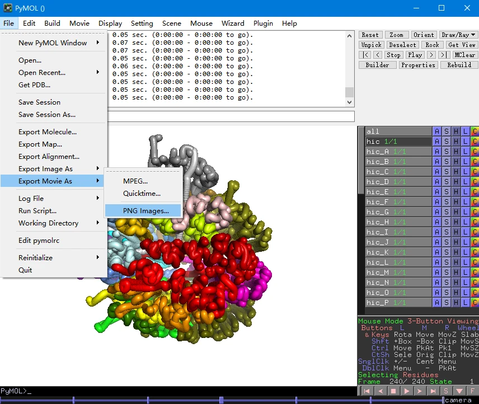Step back one frame with the bottom arrow icon
479x404 pixels.
coord(379,391)
